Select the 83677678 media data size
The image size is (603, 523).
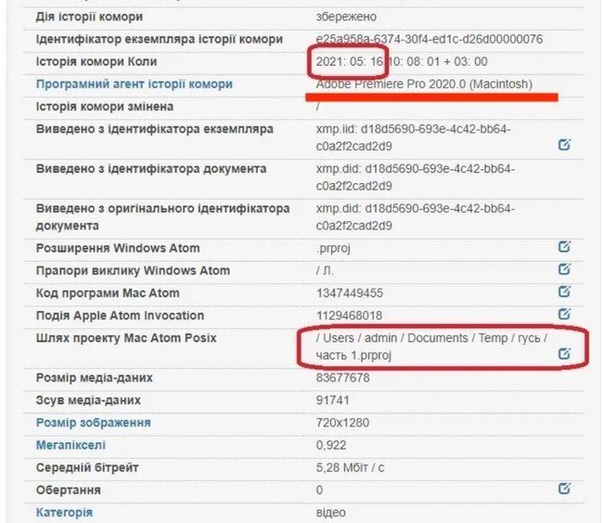pyautogui.click(x=342, y=378)
